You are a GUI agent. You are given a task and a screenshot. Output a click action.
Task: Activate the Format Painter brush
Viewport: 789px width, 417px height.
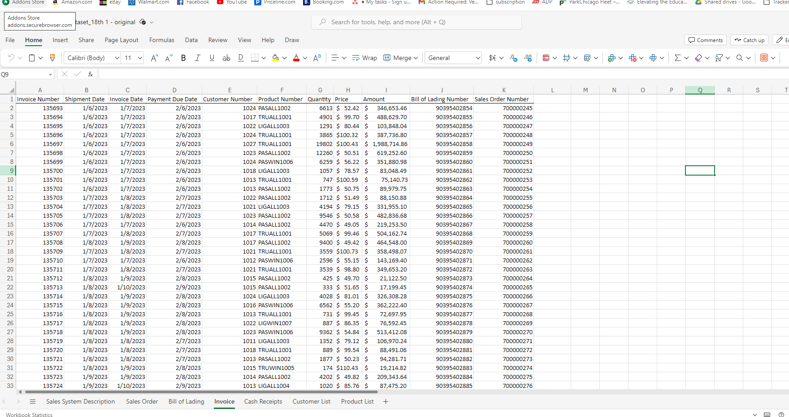pyautogui.click(x=52, y=58)
